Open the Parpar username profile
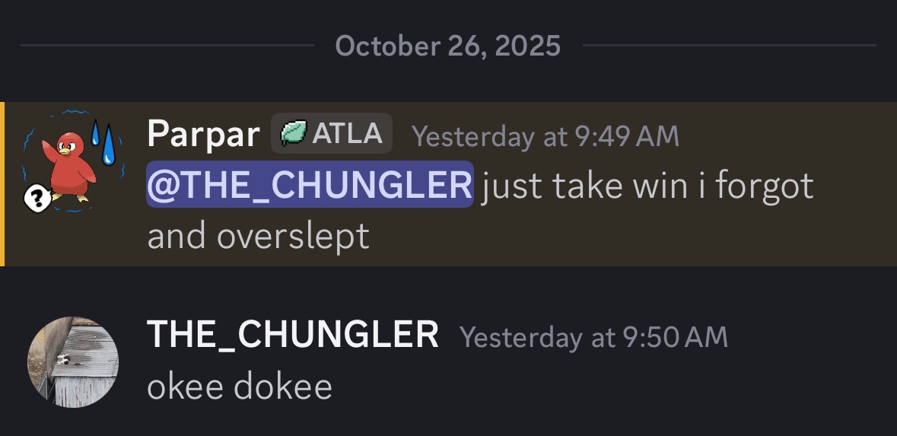 (203, 135)
